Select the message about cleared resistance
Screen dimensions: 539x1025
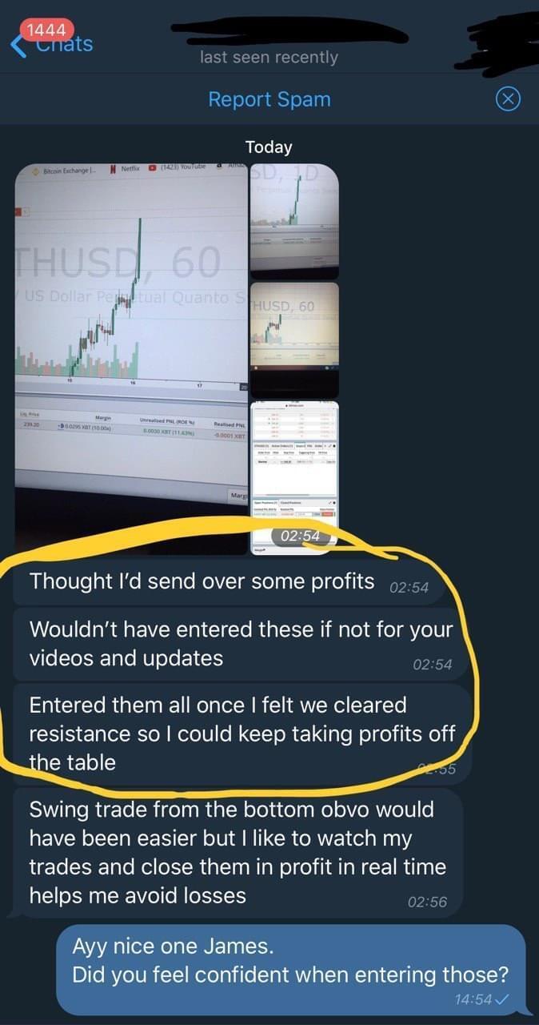coord(242,734)
